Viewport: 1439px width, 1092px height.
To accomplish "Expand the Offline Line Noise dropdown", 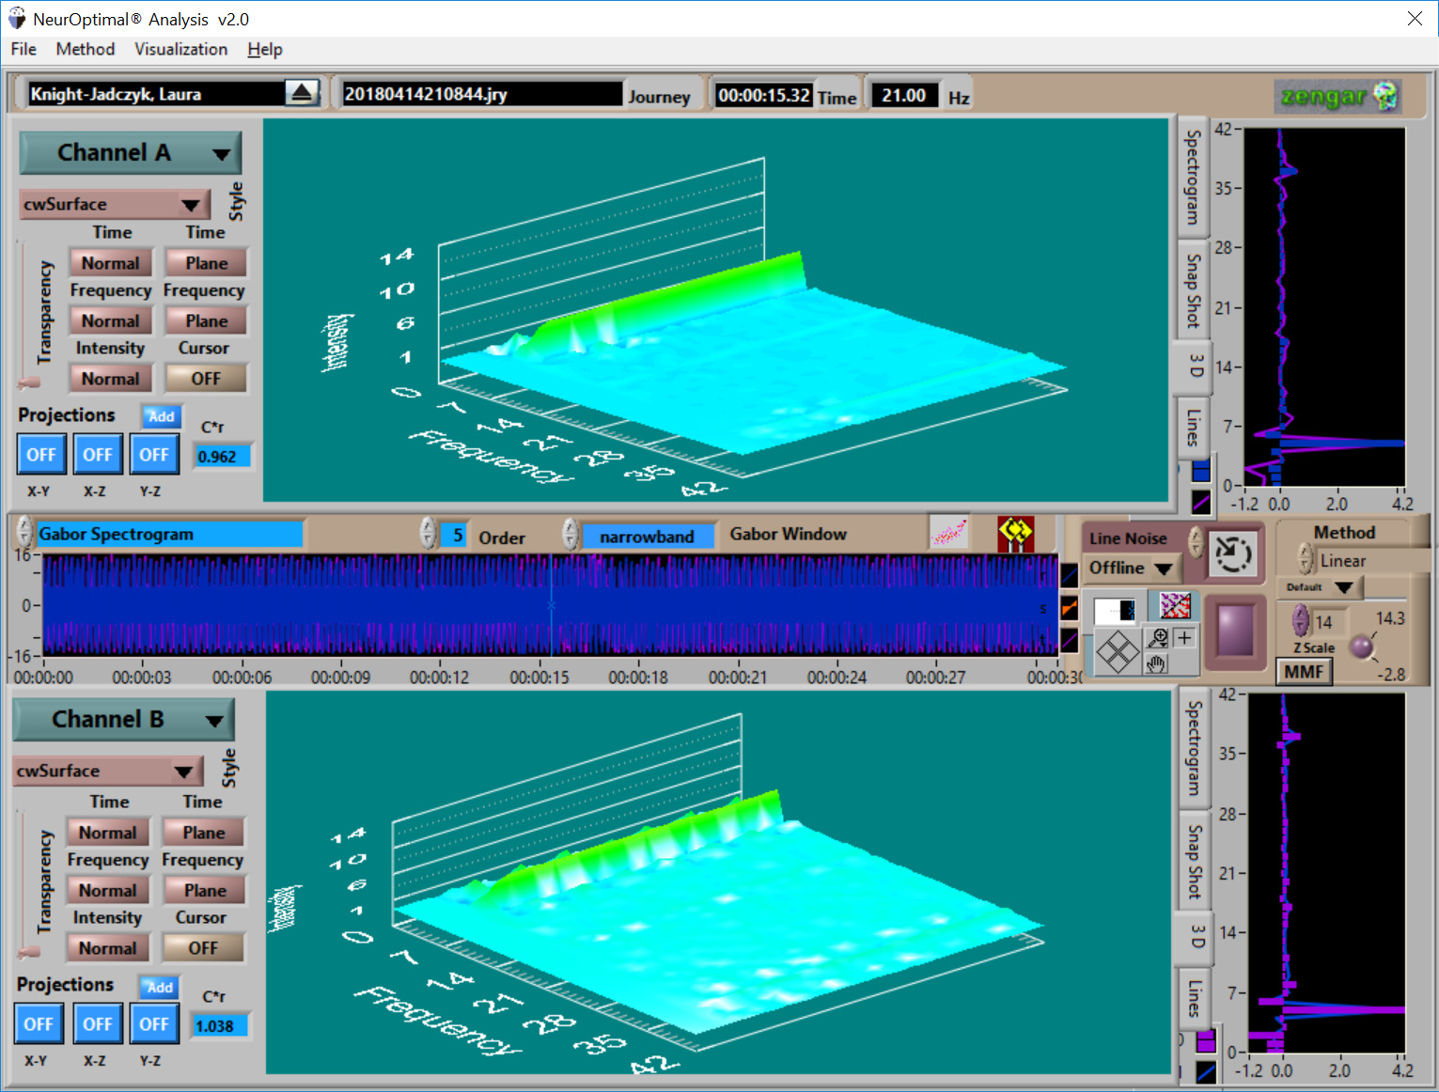I will tap(1131, 568).
